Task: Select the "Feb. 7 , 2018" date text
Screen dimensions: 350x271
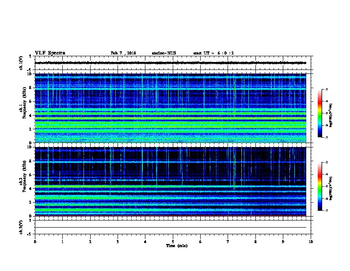Action: (123, 53)
